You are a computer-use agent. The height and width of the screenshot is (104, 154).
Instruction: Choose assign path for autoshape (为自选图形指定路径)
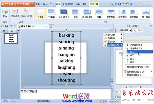[138, 67]
